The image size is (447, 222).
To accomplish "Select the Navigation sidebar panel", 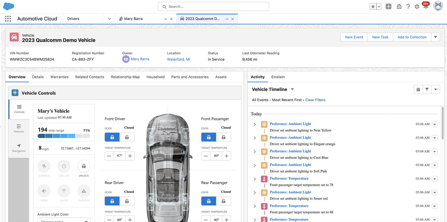I will click(x=19, y=148).
